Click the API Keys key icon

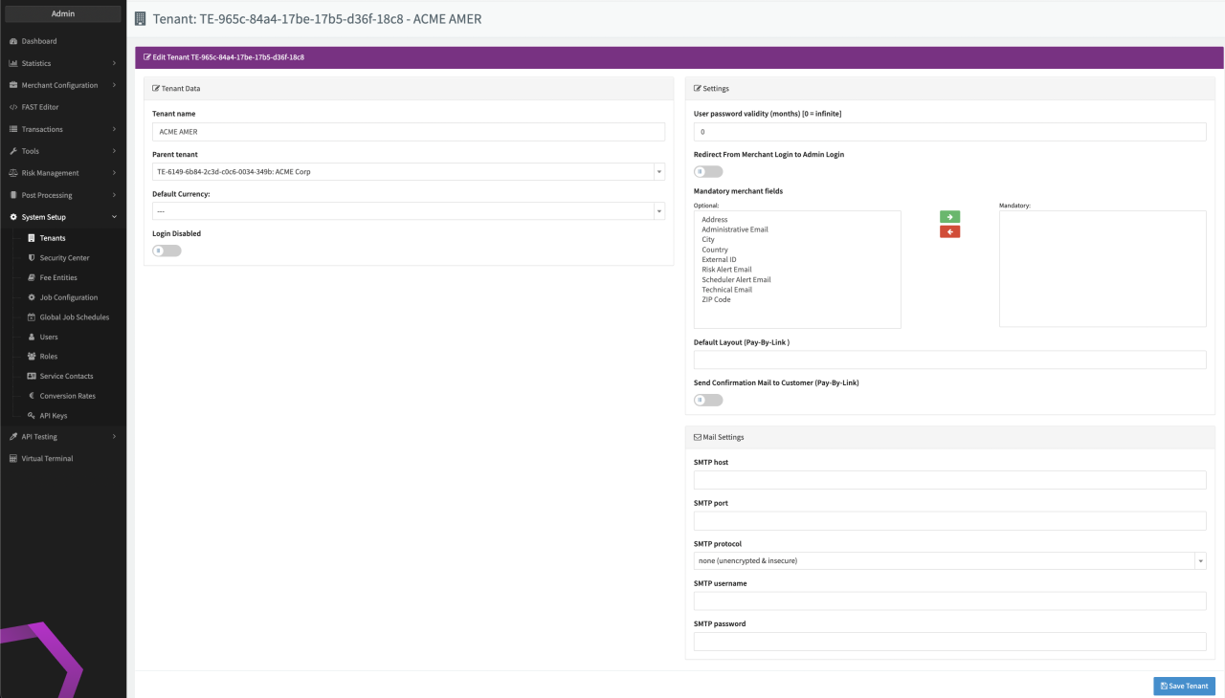point(32,416)
